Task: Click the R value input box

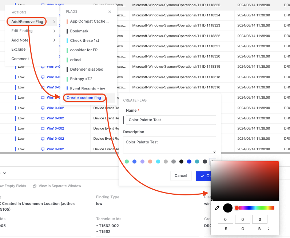Action: pyautogui.click(x=226, y=219)
